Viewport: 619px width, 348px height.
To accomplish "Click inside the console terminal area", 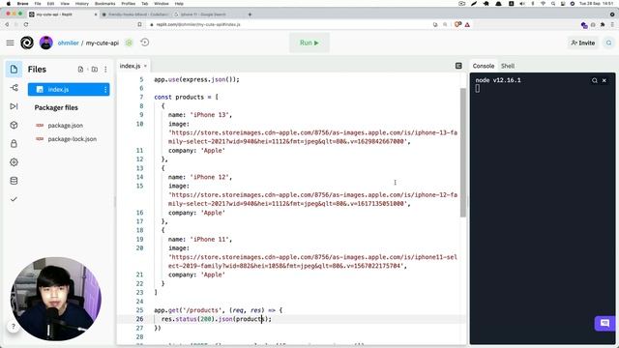I will [542, 209].
